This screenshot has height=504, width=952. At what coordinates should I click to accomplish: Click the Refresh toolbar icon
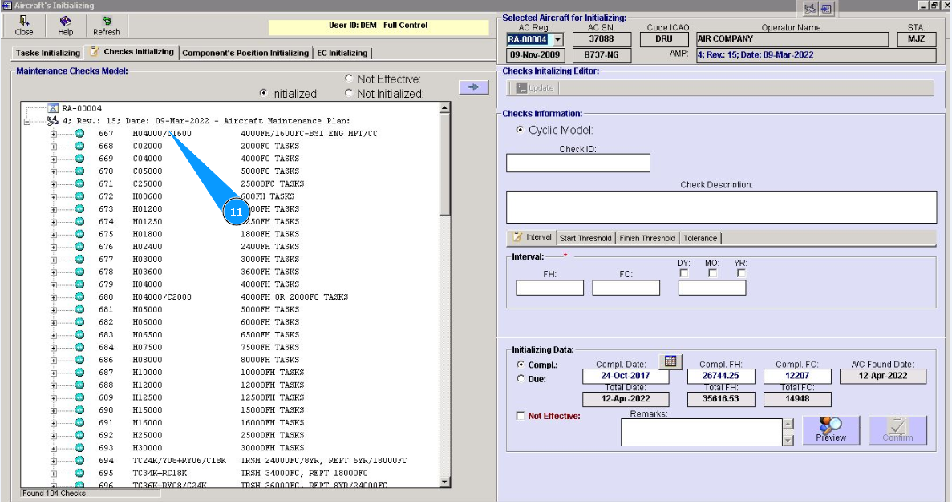106,25
